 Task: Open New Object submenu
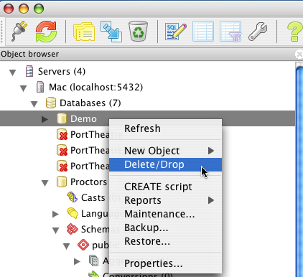pyautogui.click(x=165, y=151)
